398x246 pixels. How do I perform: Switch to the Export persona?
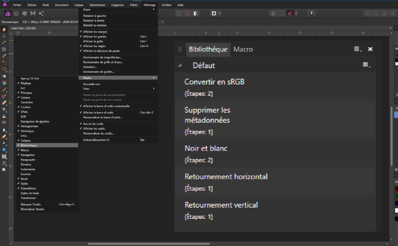[41, 13]
